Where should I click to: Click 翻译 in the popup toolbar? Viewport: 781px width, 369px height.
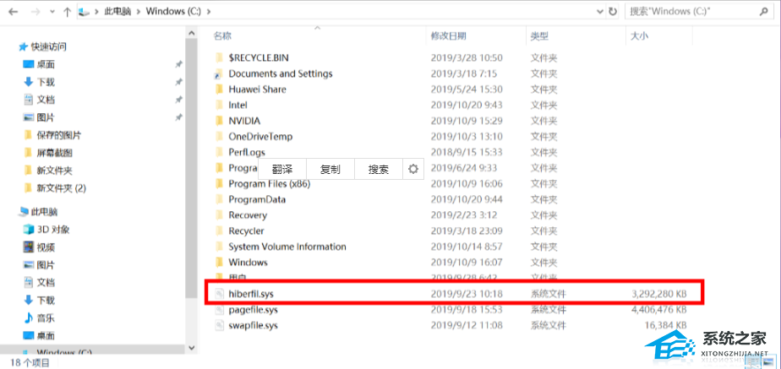coord(282,170)
